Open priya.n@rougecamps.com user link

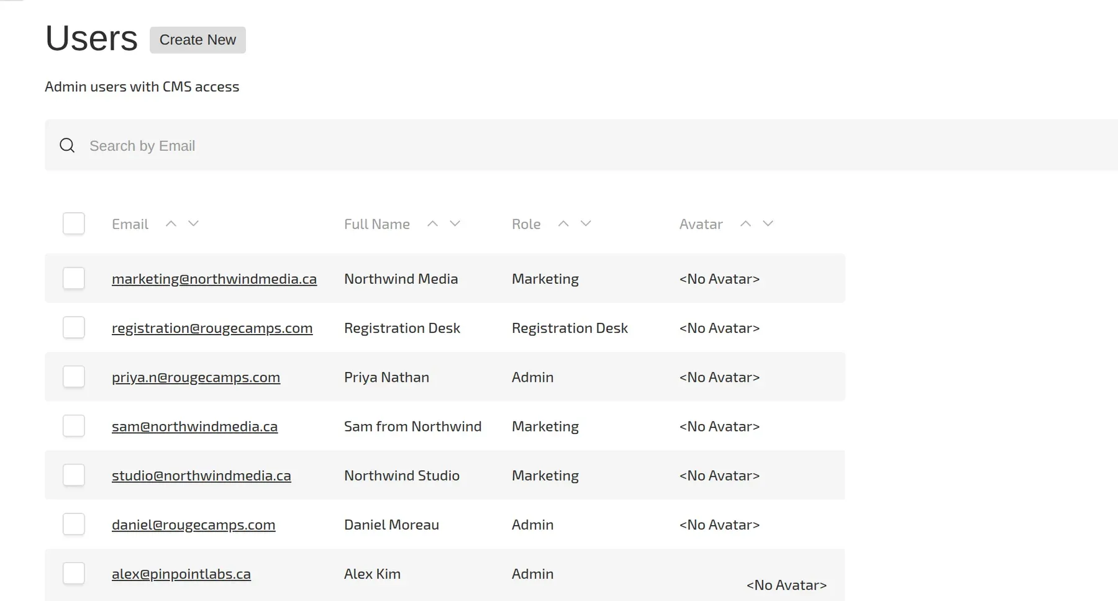point(196,377)
